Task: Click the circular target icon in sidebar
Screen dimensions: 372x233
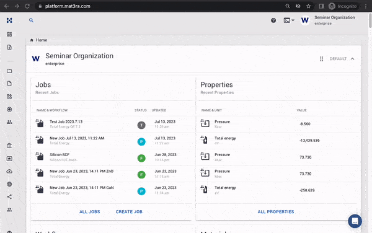Action: click(x=9, y=109)
